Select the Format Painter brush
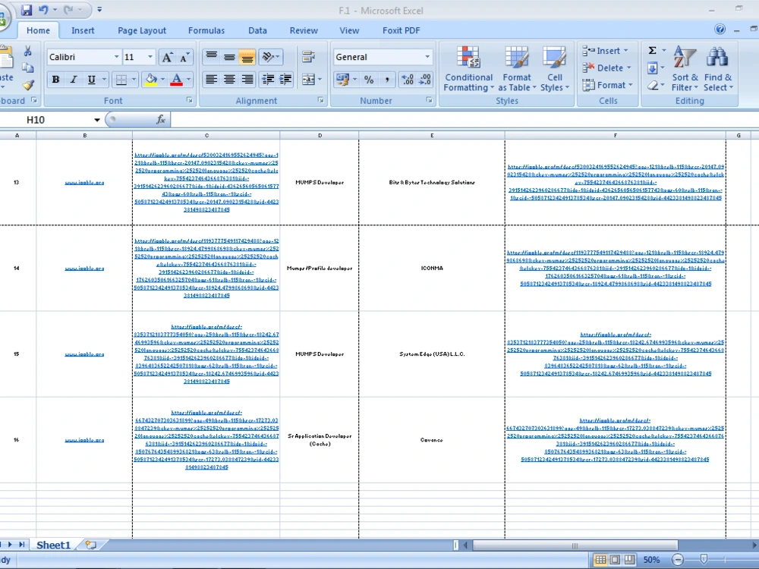759x569 pixels. click(28, 85)
